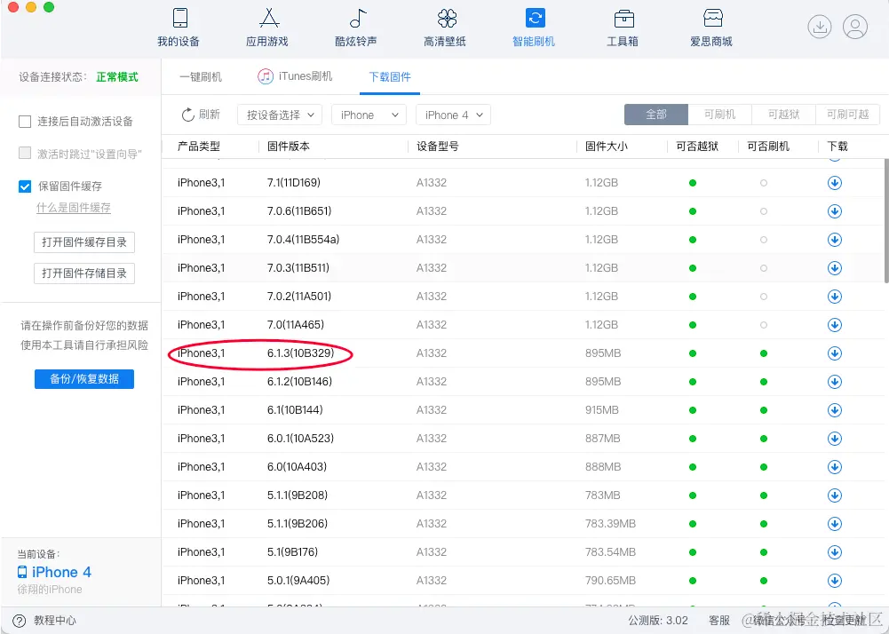889x634 pixels.
Task: Download firmware 6.0(10A403)
Action: (835, 467)
